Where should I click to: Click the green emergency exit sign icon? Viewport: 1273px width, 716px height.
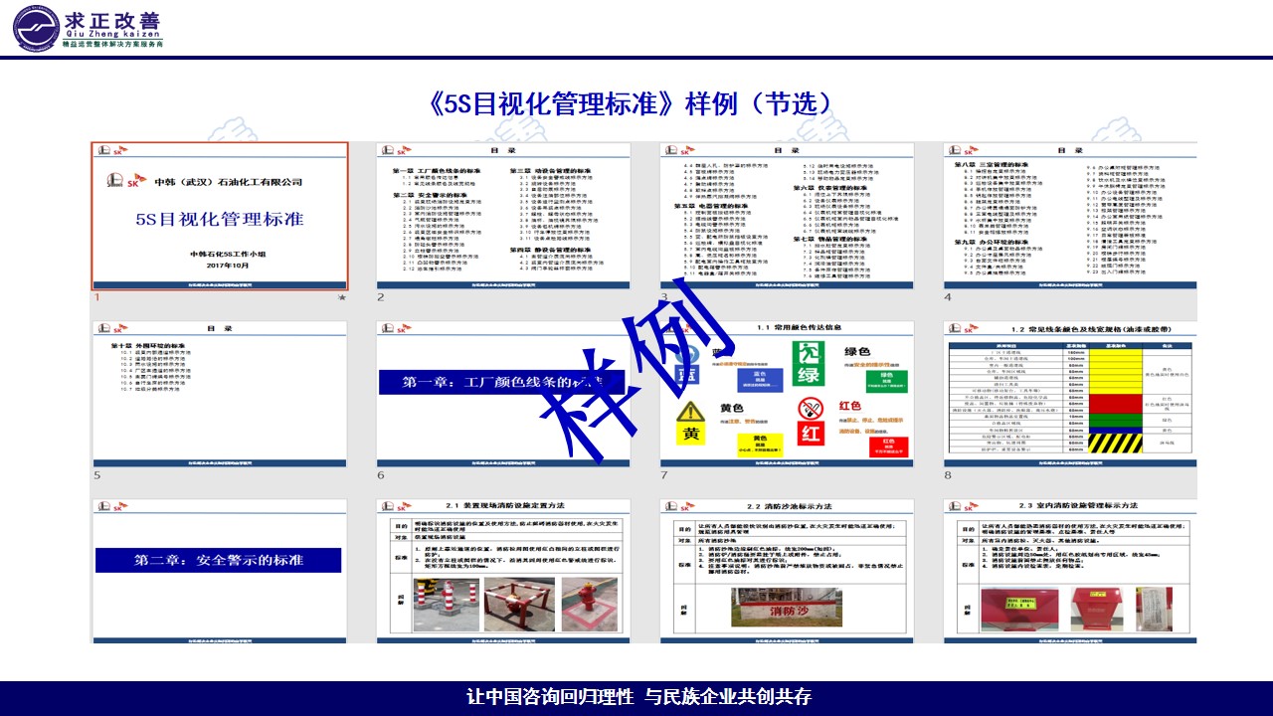point(808,364)
